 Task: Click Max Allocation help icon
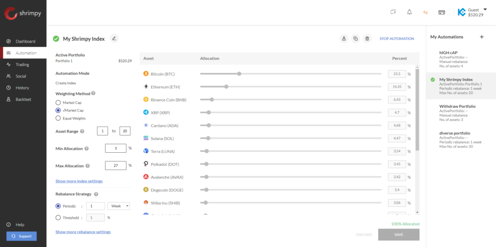pyautogui.click(x=88, y=166)
